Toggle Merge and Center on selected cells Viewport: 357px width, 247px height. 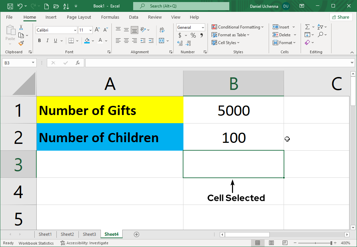click(162, 40)
